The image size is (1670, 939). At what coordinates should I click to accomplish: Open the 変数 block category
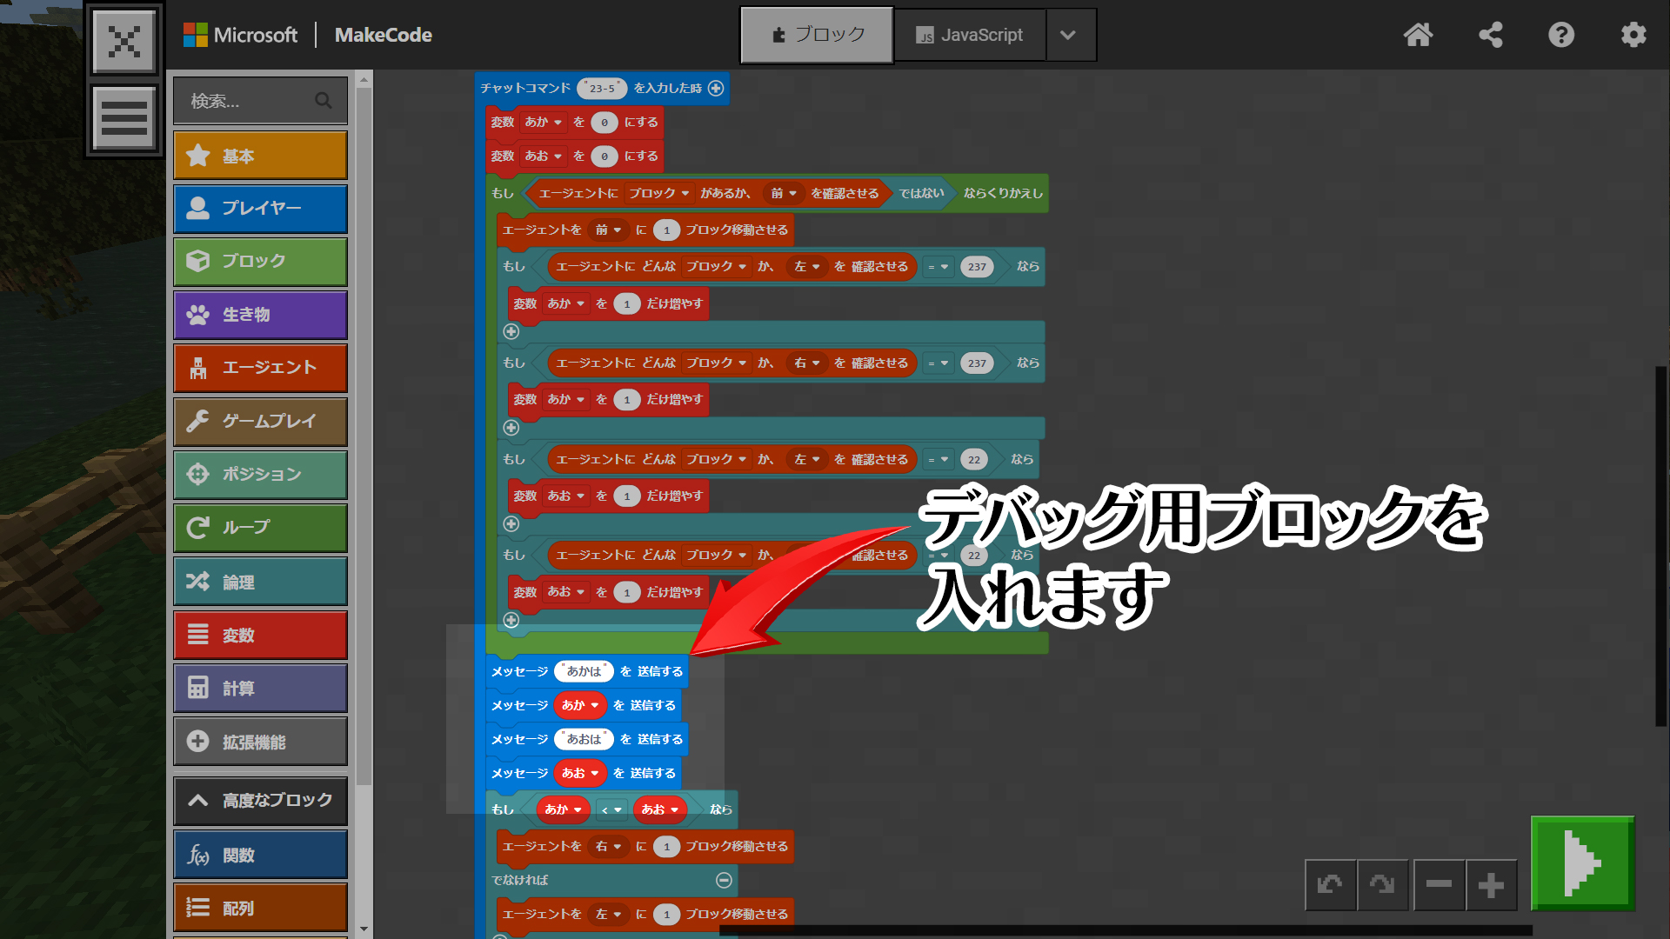260,636
